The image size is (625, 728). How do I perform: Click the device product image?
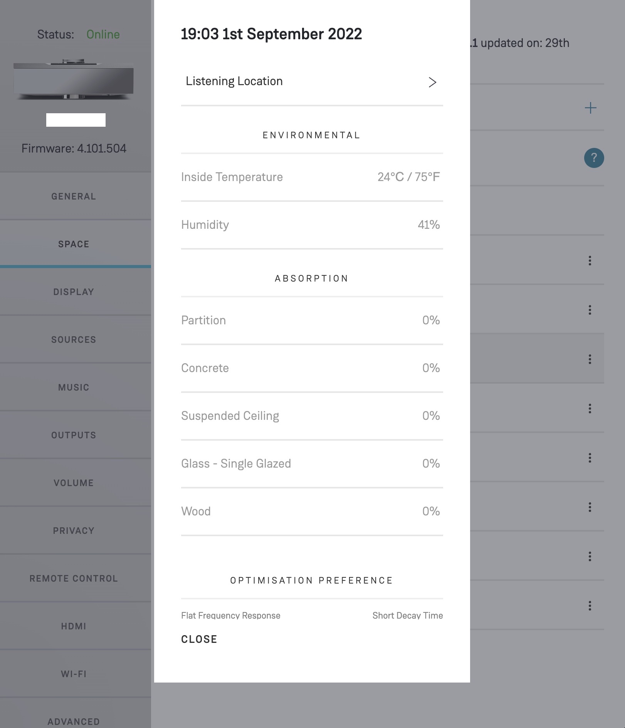tap(74, 80)
